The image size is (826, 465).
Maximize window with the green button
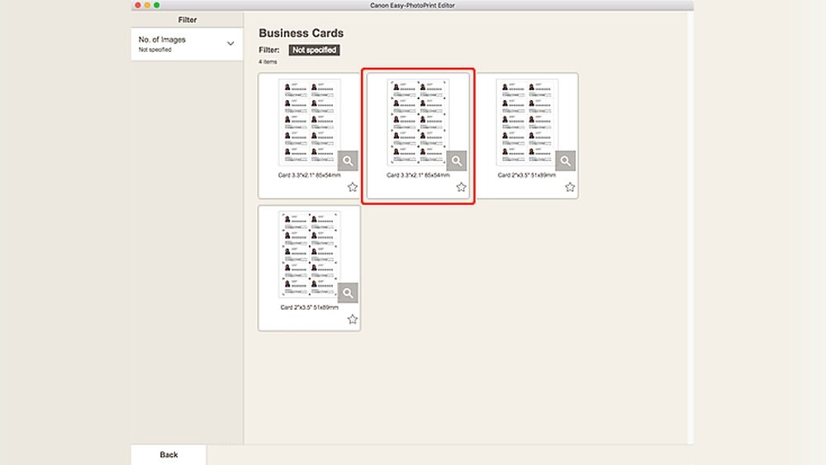tap(157, 5)
